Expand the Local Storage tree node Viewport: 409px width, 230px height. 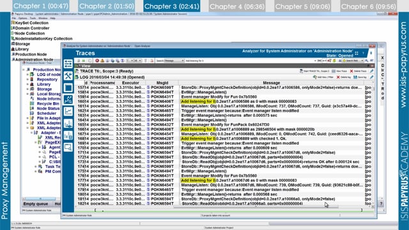coord(27,94)
